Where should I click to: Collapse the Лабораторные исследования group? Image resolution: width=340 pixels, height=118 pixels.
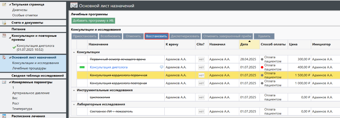click(x=74, y=104)
